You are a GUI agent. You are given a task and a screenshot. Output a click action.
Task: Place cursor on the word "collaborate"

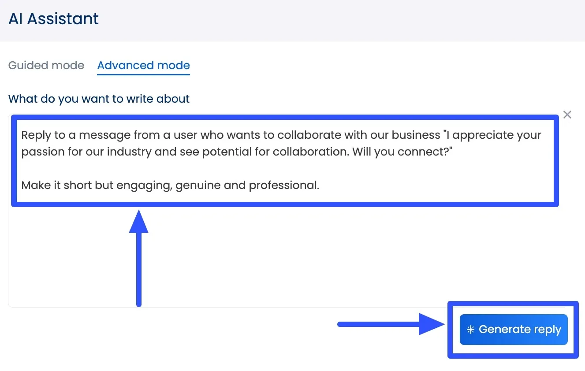(305, 135)
